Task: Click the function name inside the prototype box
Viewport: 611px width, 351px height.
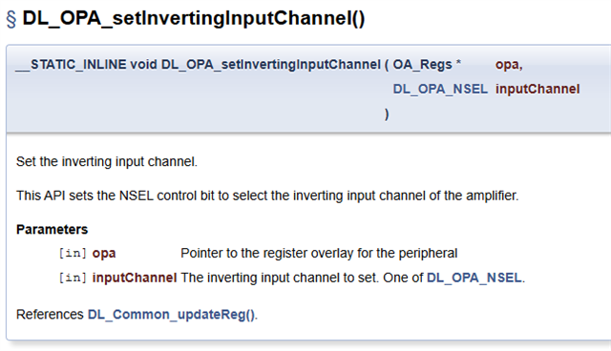Action: coord(271,64)
